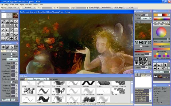
Task: Open the File menu
Action: coord(2,5)
